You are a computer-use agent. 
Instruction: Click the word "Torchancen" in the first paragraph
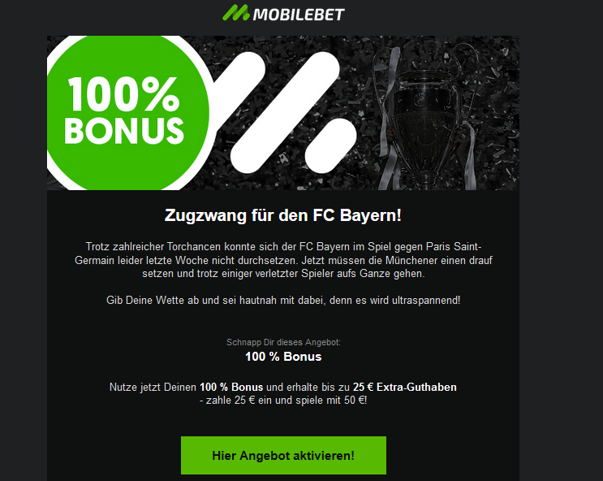pyautogui.click(x=194, y=246)
